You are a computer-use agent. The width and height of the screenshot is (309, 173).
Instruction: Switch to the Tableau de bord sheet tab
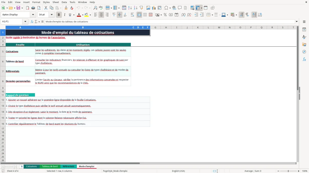click(x=50, y=166)
